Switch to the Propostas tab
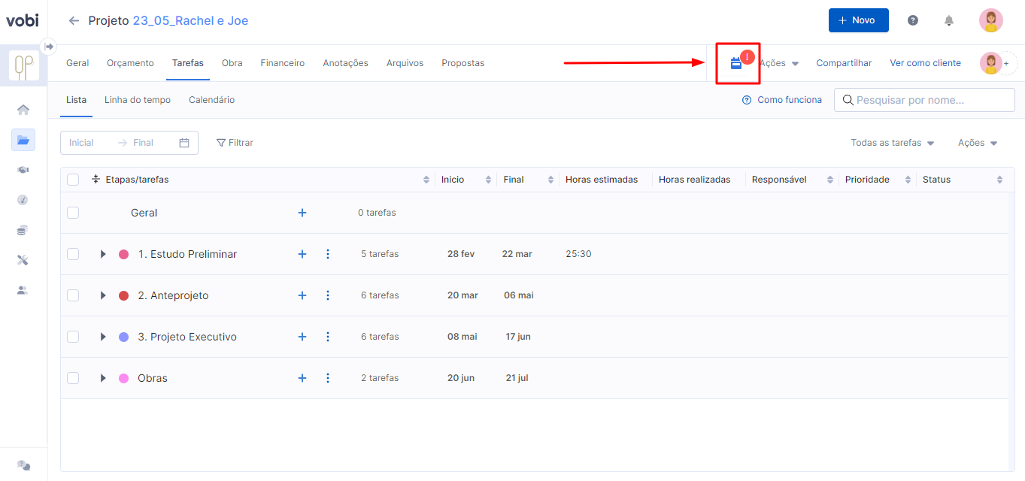This screenshot has height=481, width=1025. pyautogui.click(x=463, y=63)
